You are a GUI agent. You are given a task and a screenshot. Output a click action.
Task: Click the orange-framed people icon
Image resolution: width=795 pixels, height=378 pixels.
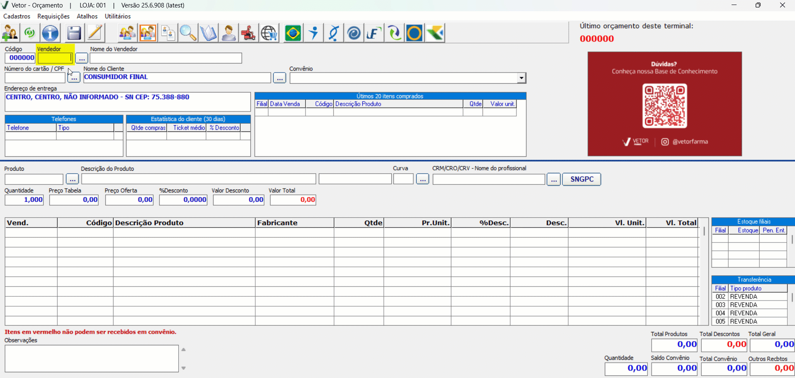point(148,33)
